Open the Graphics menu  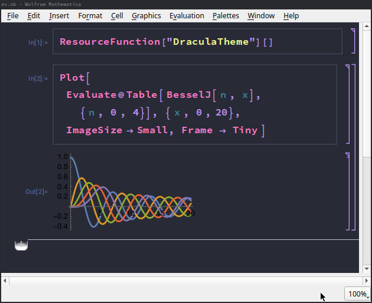(x=146, y=16)
